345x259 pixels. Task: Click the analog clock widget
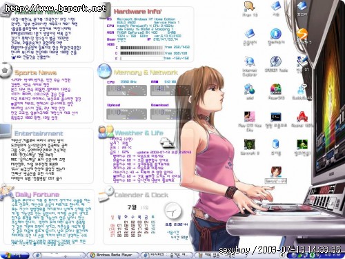[172, 211]
